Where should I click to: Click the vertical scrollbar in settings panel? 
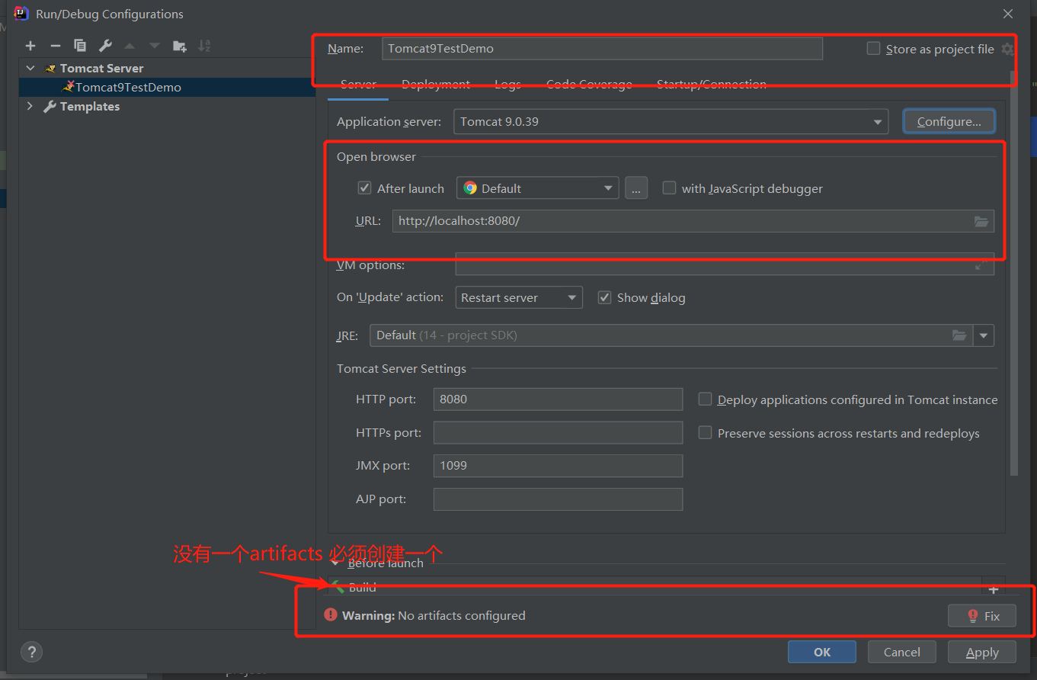coord(1013,274)
